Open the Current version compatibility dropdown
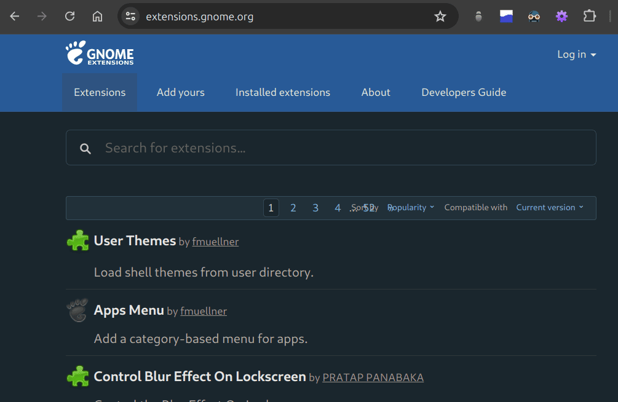 [549, 208]
